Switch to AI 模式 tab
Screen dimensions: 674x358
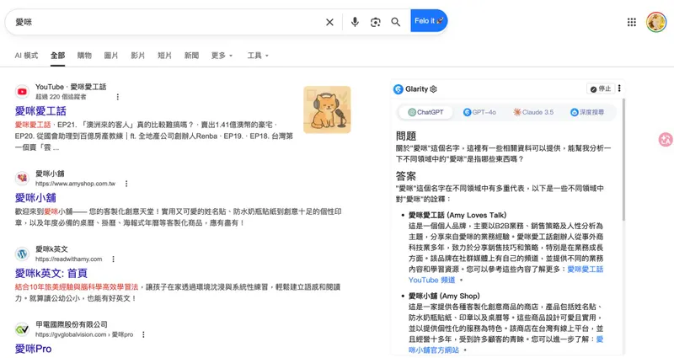pos(26,56)
